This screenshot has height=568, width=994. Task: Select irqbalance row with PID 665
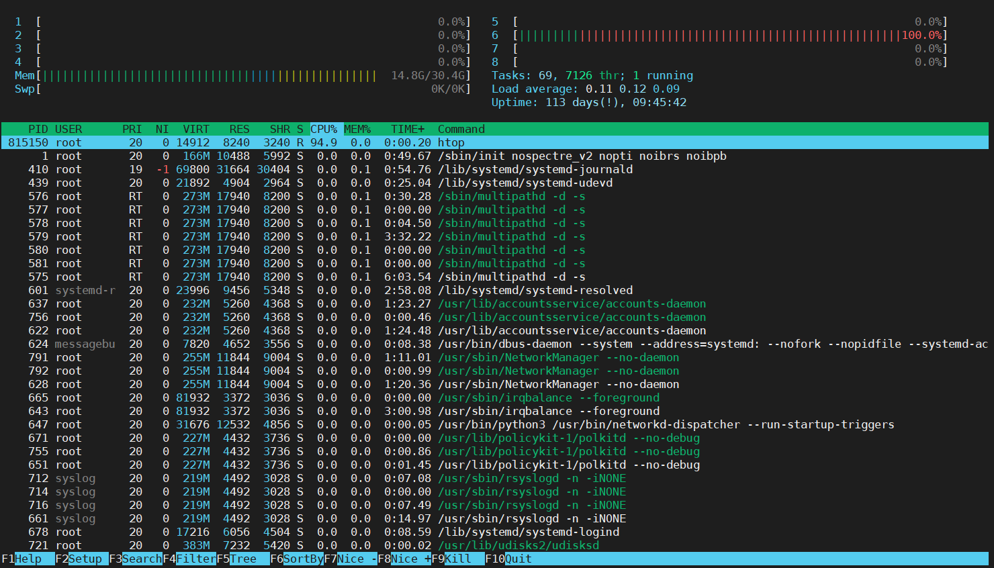495,397
